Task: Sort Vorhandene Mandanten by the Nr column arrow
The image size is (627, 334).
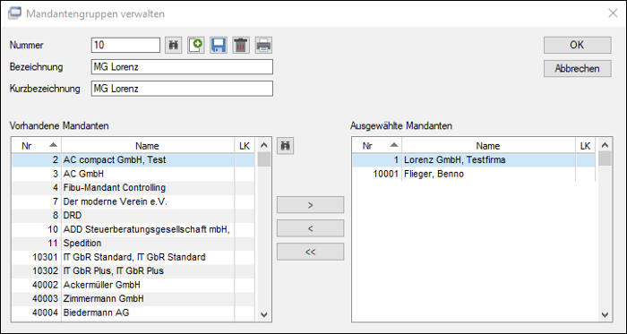Action: pyautogui.click(x=53, y=145)
